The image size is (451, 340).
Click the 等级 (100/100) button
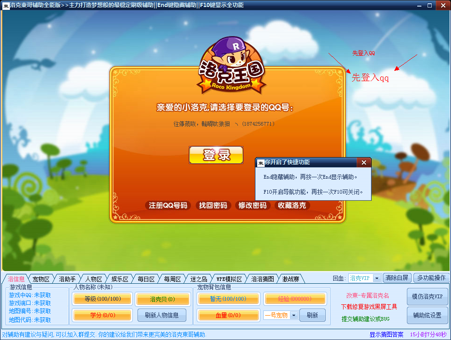tap(103, 299)
